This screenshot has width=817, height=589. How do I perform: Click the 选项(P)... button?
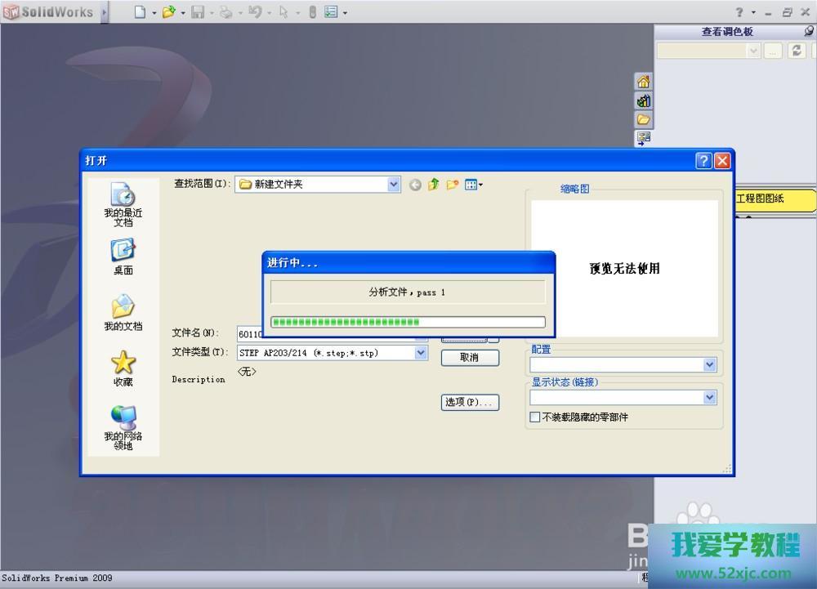click(x=469, y=402)
